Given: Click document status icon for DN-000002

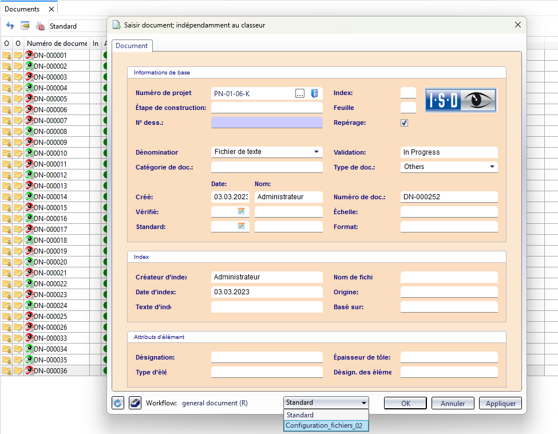Looking at the screenshot, I should [x=29, y=66].
